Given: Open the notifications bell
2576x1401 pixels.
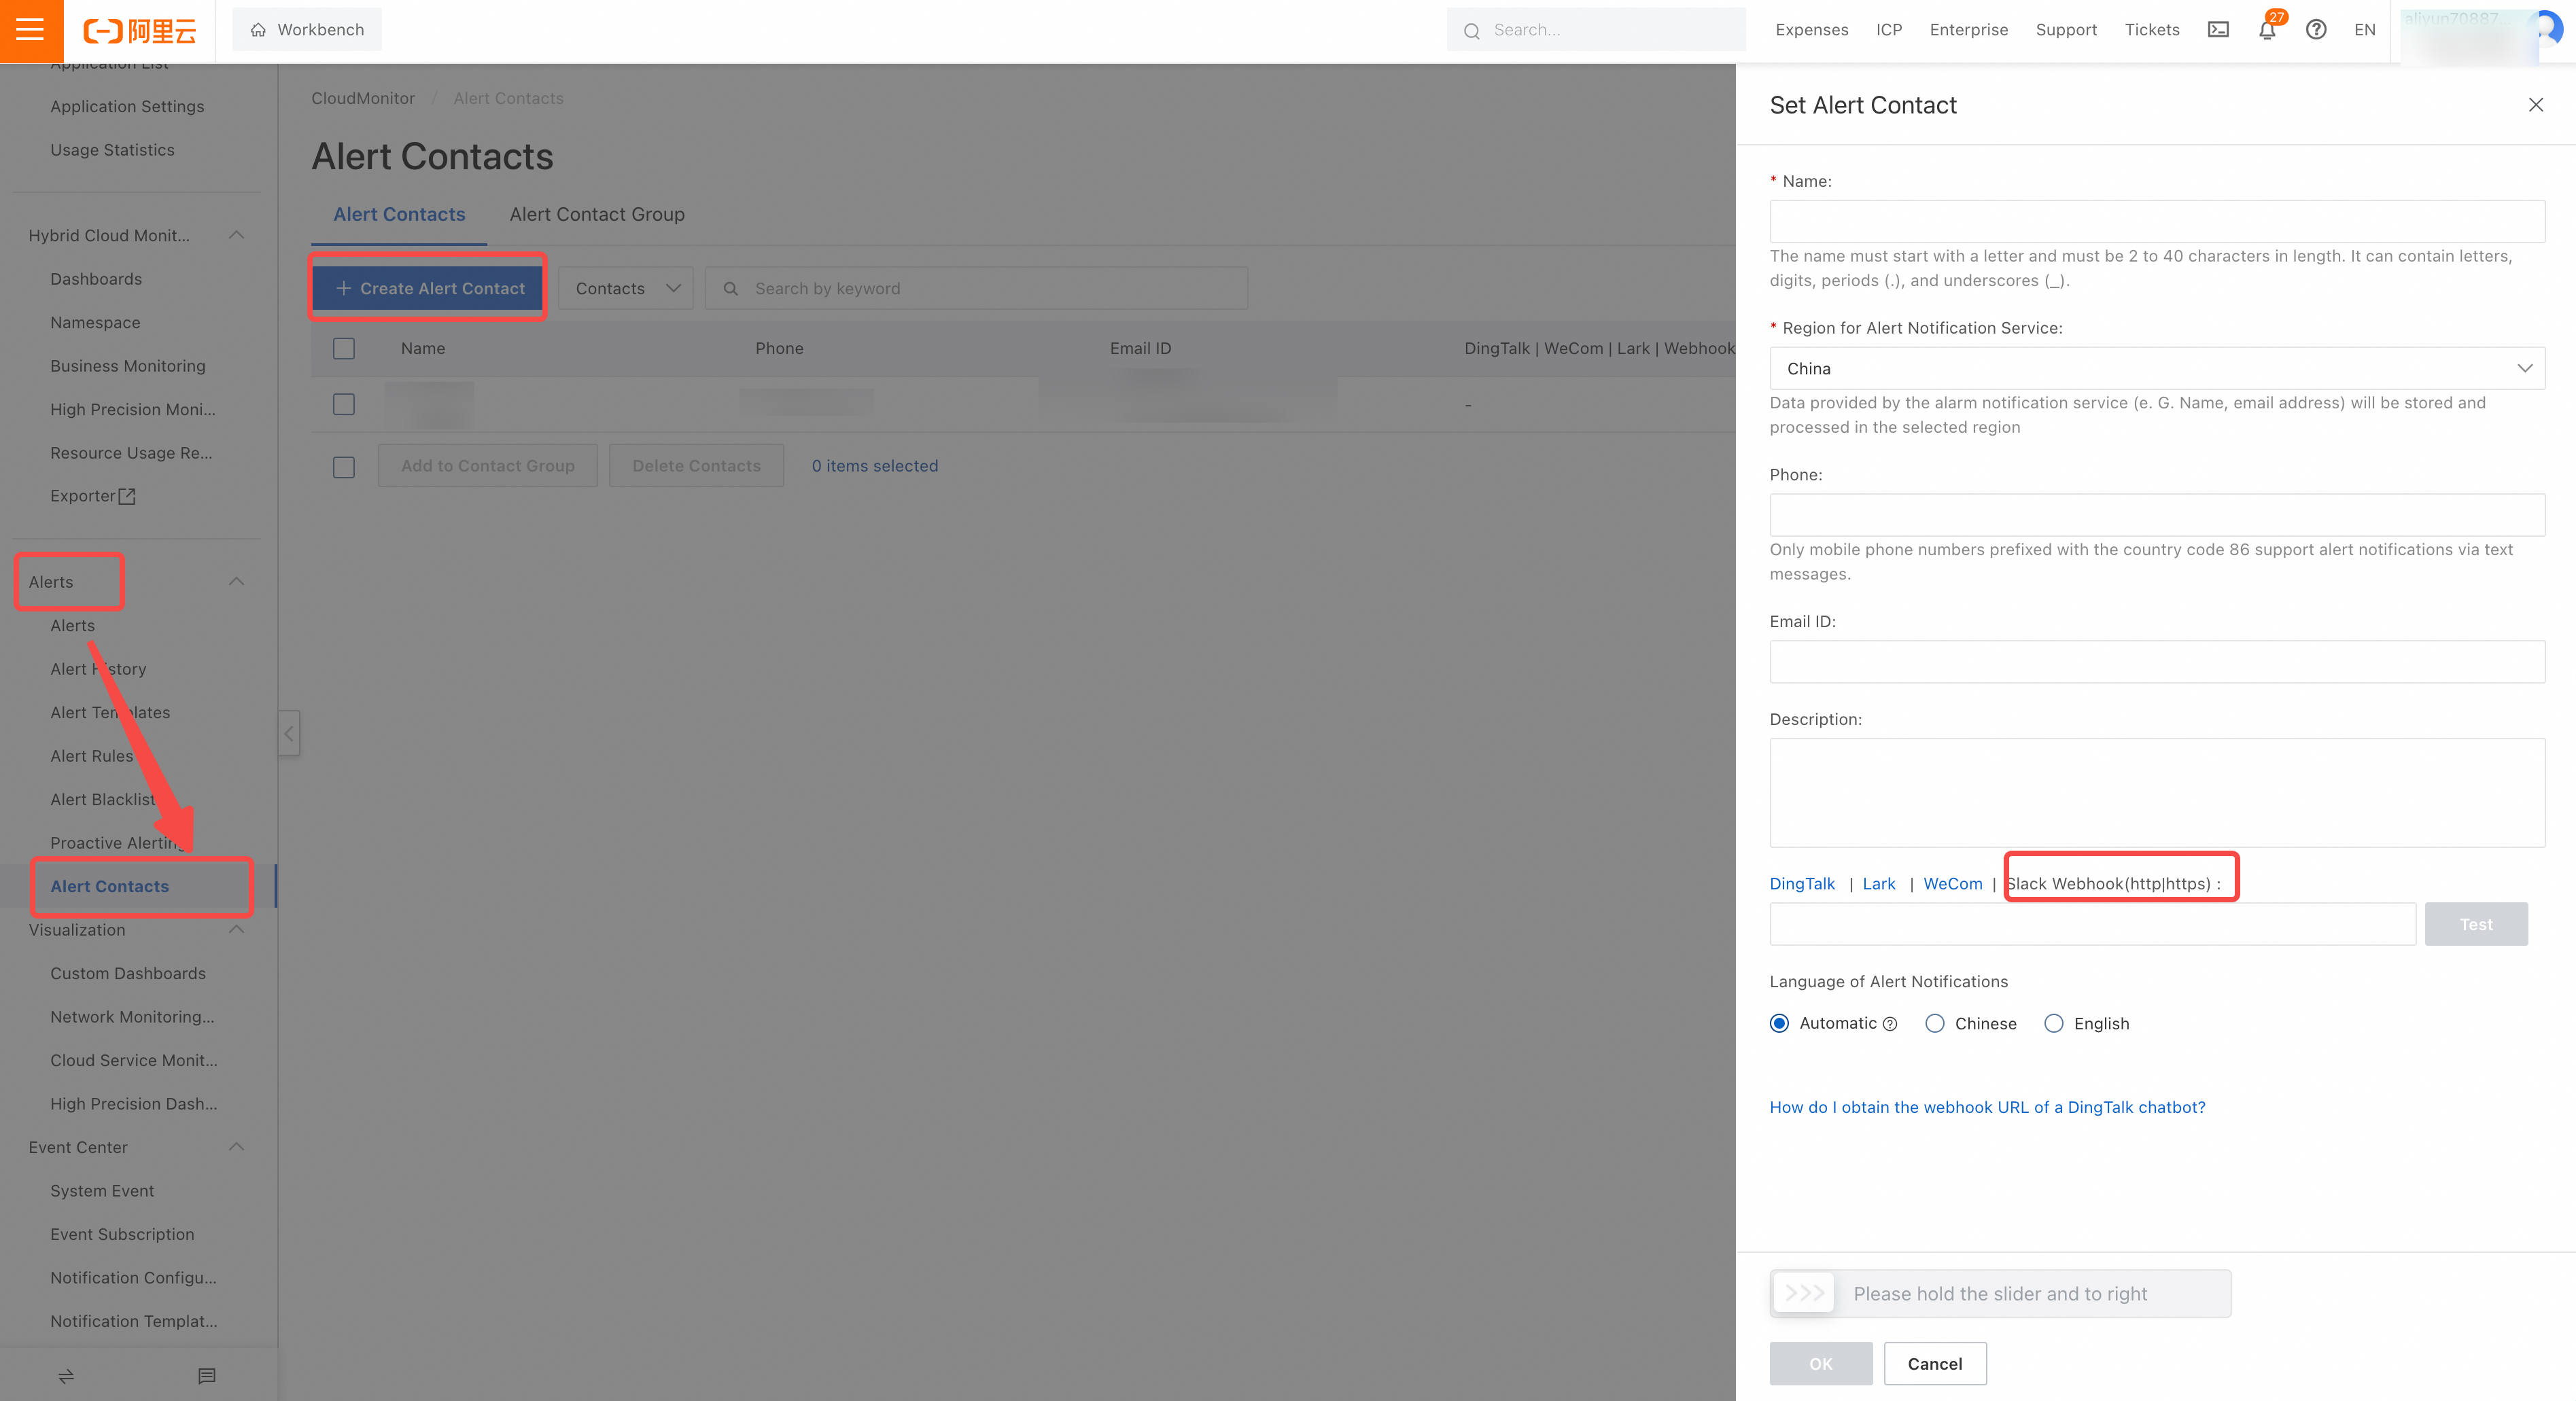Looking at the screenshot, I should tap(2267, 30).
